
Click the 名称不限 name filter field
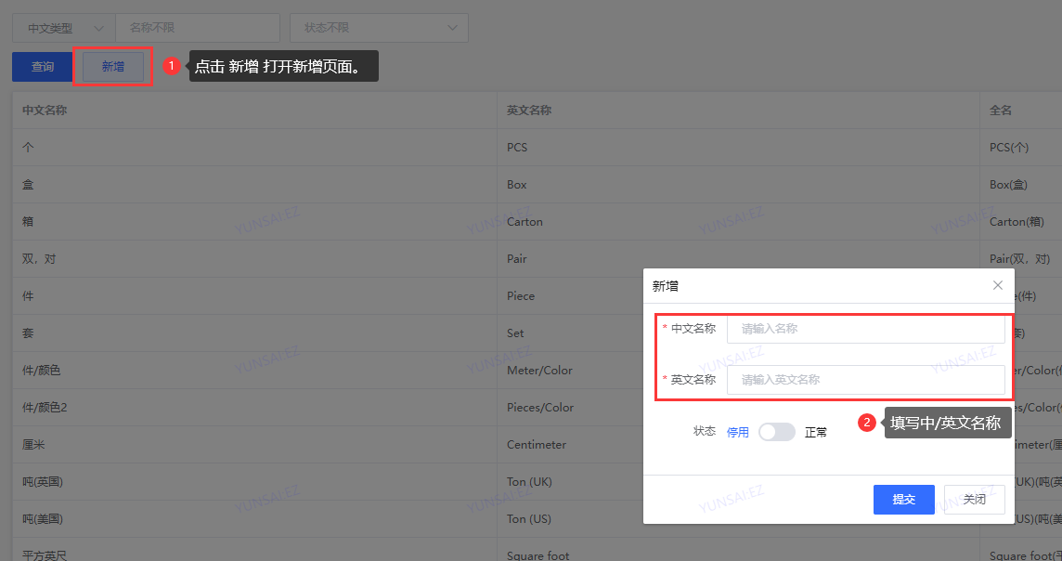point(198,28)
